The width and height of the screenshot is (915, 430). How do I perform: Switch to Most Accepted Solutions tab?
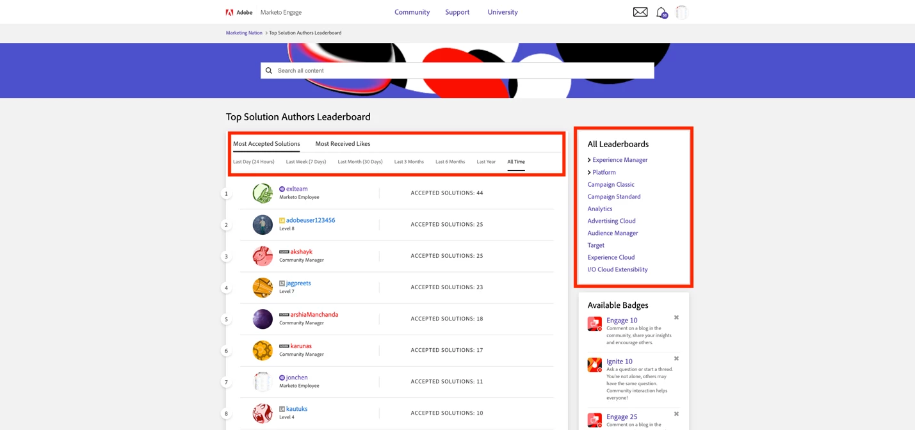coord(266,144)
